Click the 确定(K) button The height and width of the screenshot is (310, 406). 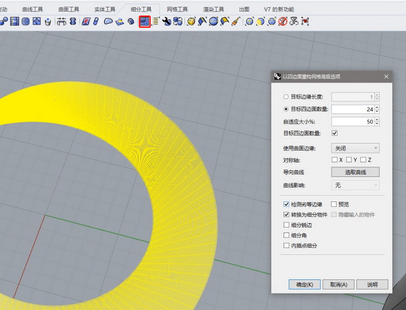pos(304,285)
